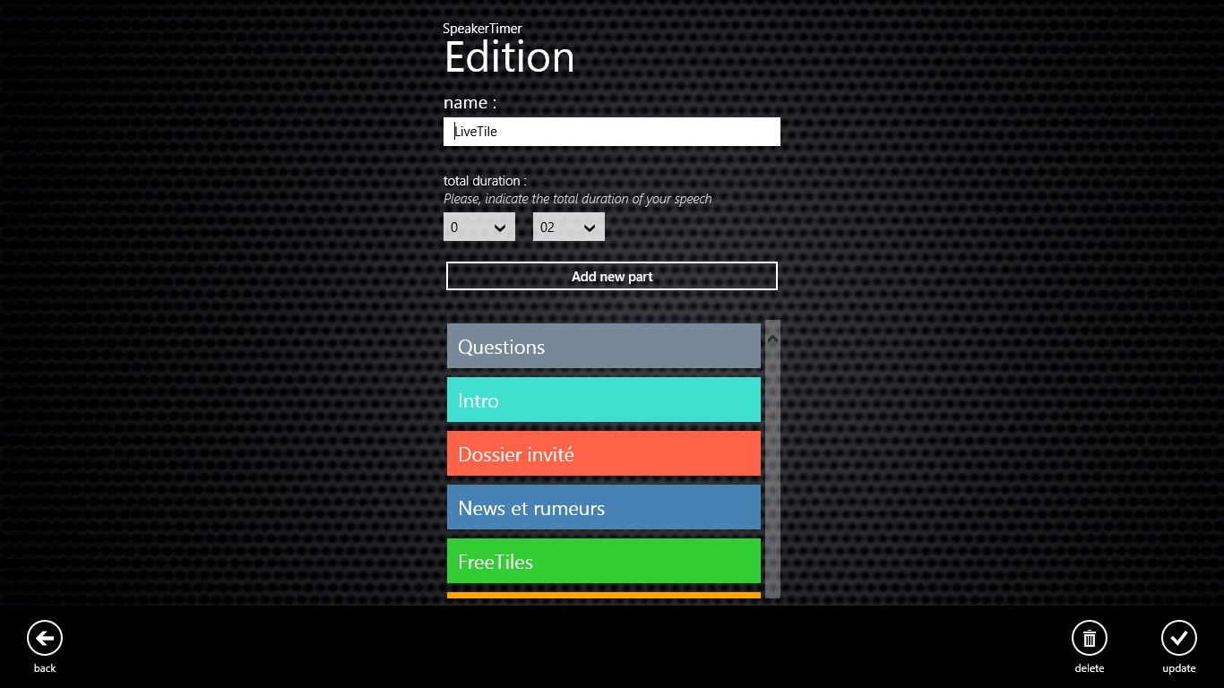Open the minutes dropdown showing 02
Image resolution: width=1224 pixels, height=688 pixels.
coord(569,228)
